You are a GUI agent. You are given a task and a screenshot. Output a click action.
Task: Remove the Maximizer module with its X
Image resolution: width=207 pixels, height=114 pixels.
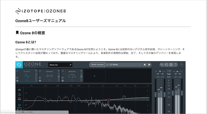81,71
